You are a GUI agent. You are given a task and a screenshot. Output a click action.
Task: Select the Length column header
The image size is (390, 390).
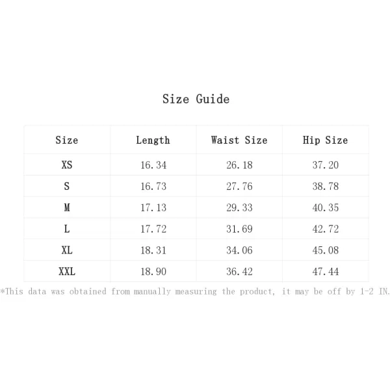[x=153, y=140]
